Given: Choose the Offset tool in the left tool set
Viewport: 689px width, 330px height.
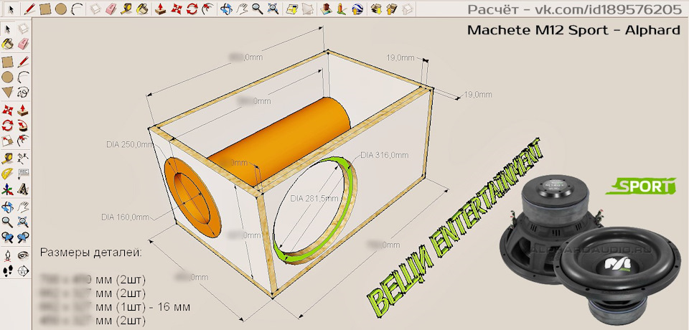Looking at the screenshot, I should pos(23,141).
